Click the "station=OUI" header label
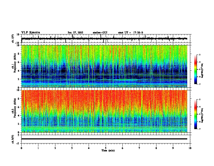This screenshot has height=166, width=214. (x=100, y=33)
